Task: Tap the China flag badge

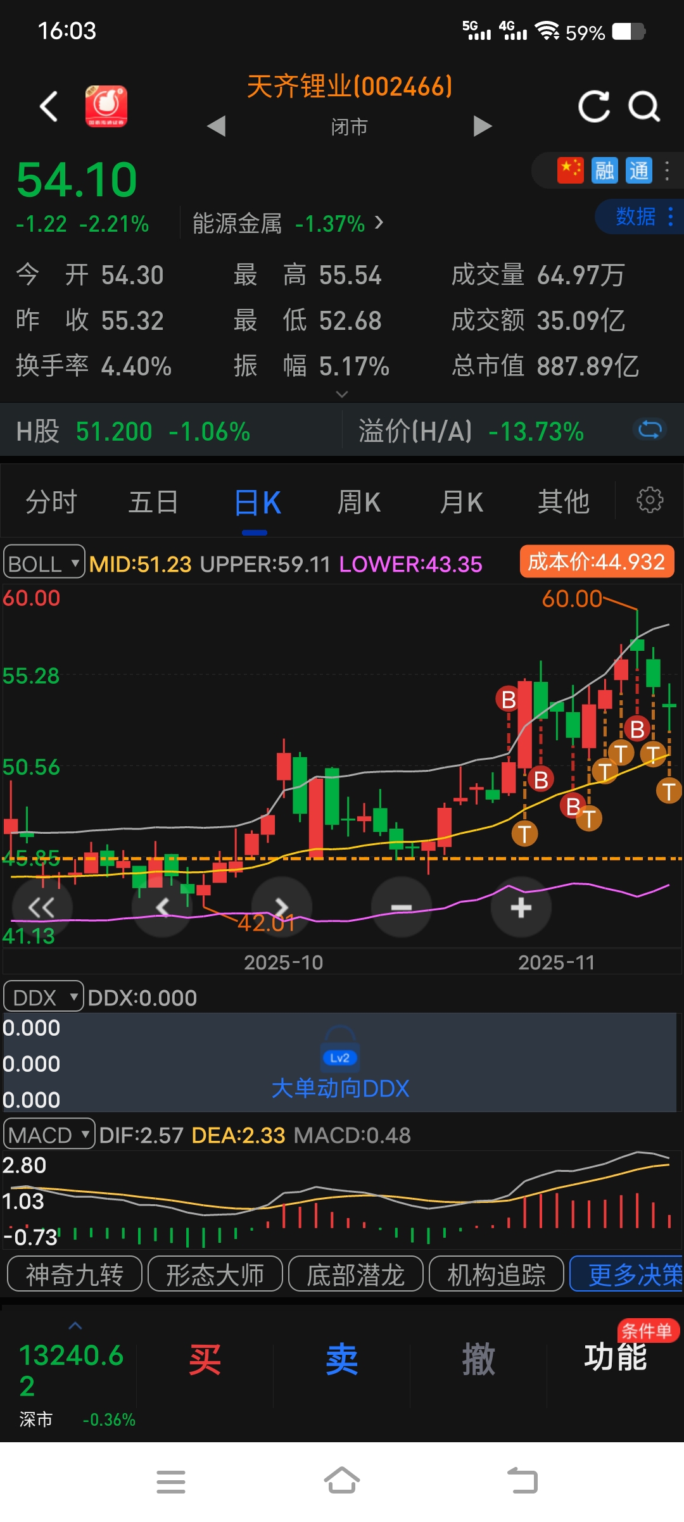Action: pyautogui.click(x=571, y=170)
